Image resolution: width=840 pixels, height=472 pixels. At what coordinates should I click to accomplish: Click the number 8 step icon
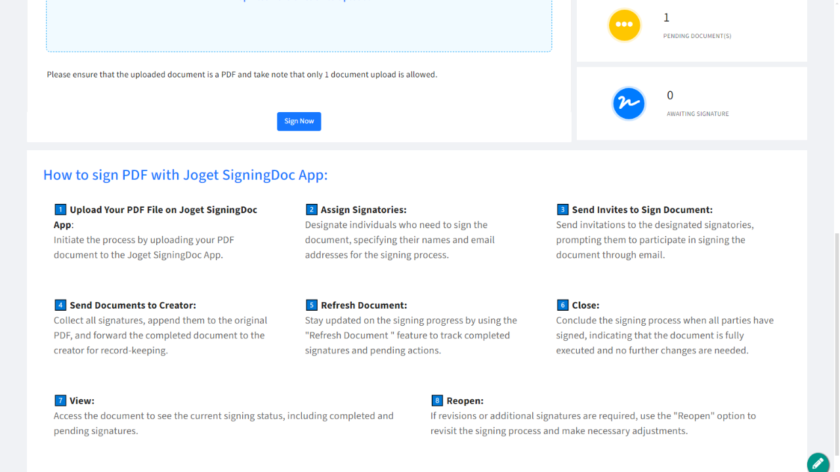(x=437, y=401)
